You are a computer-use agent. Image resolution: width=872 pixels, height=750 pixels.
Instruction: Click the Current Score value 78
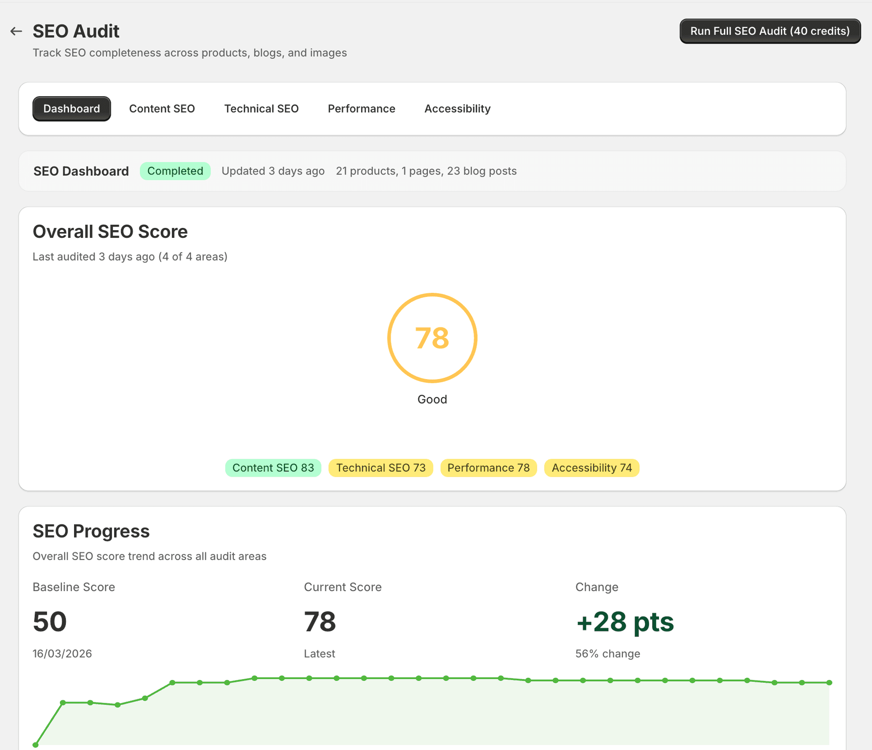320,622
